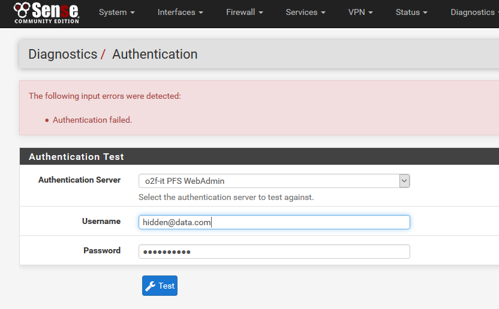Open the Interfaces menu

coord(180,13)
